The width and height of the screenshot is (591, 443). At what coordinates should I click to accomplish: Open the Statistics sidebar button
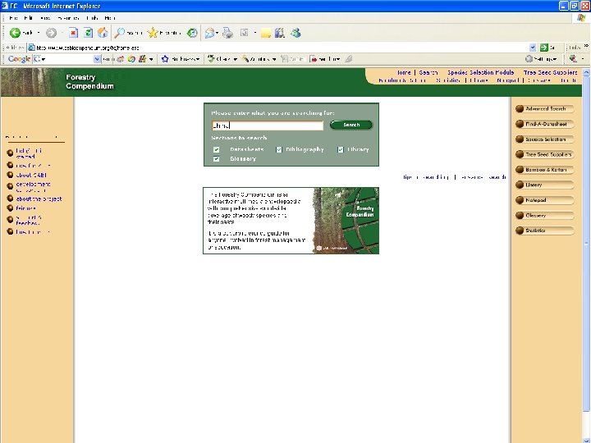tap(545, 231)
